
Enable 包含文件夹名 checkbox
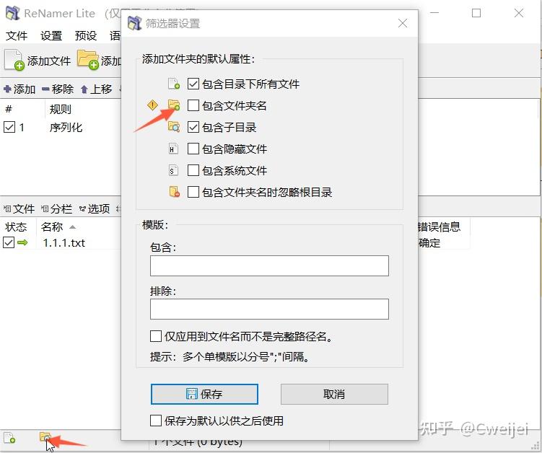[x=193, y=105]
